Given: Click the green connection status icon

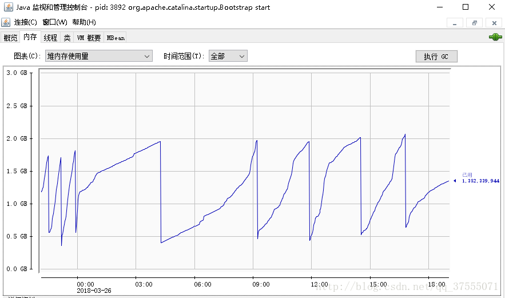Looking at the screenshot, I should click(x=495, y=37).
